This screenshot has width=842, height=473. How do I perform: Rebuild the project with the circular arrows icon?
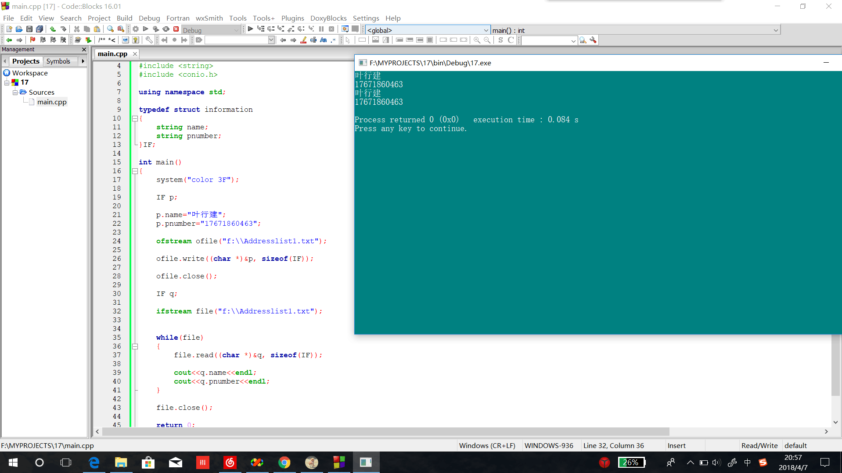pos(166,29)
